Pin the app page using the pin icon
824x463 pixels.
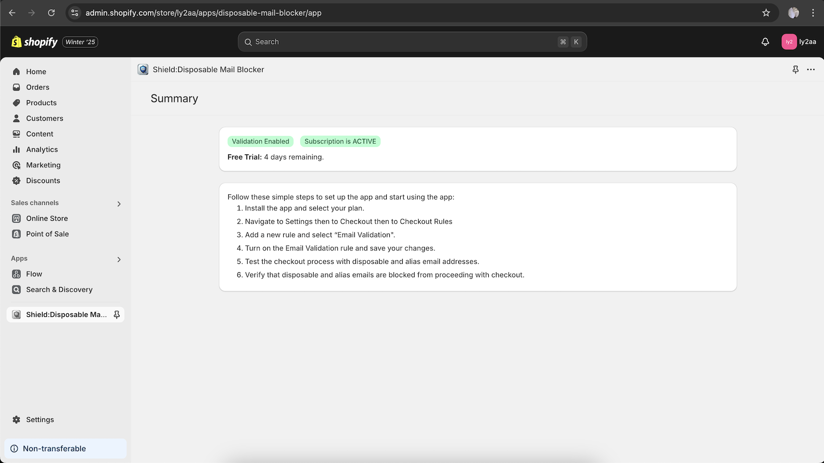tap(795, 69)
